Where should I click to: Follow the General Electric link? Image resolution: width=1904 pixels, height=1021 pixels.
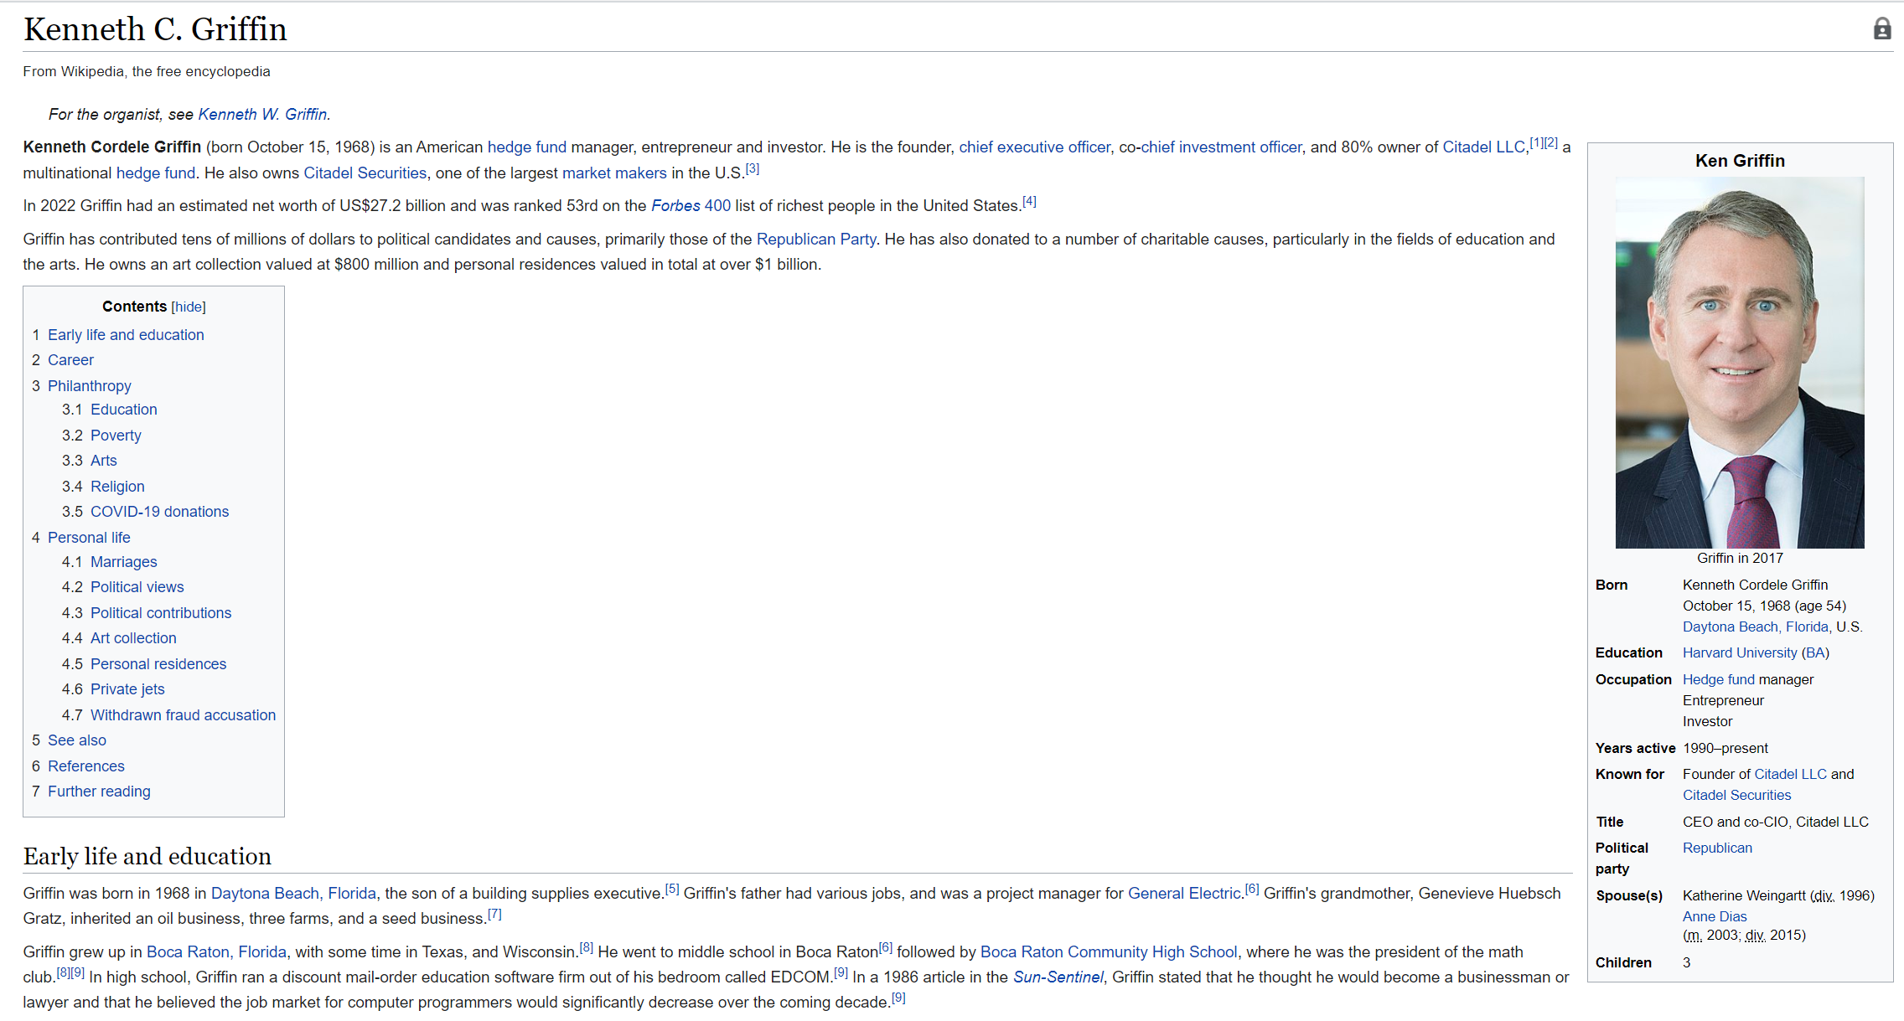tap(1184, 894)
